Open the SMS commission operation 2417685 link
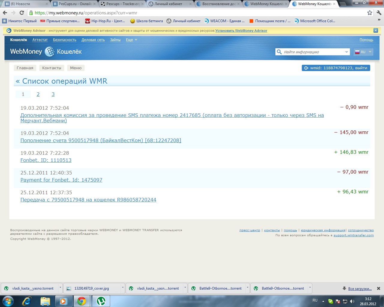The height and width of the screenshot is (307, 384). tap(172, 118)
